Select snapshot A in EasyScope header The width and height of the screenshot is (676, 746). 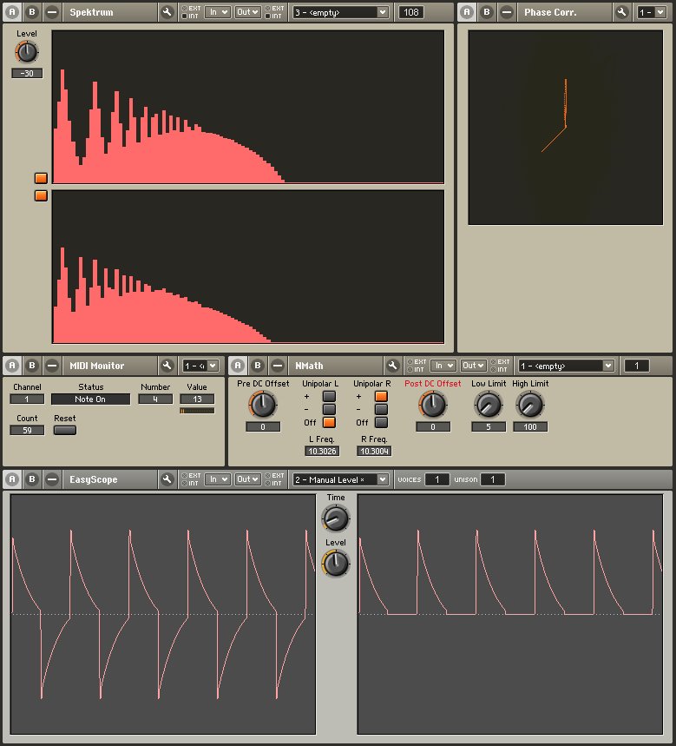point(12,479)
